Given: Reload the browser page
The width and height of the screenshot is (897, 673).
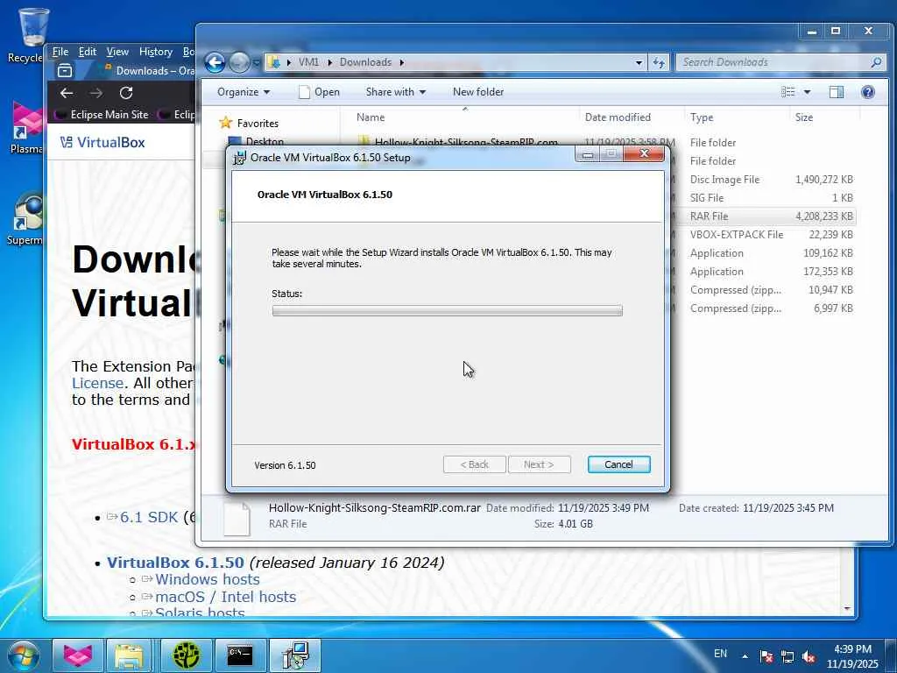Looking at the screenshot, I should point(126,93).
